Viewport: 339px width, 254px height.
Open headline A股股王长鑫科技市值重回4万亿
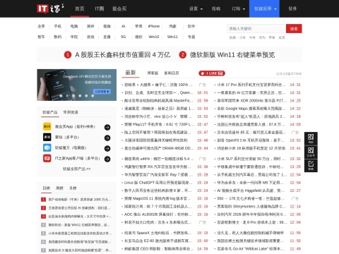coord(122,55)
